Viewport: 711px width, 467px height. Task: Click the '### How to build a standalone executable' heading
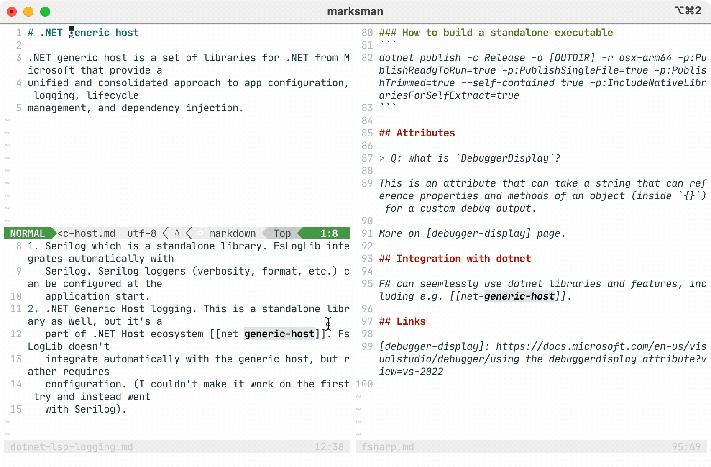pyautogui.click(x=496, y=33)
